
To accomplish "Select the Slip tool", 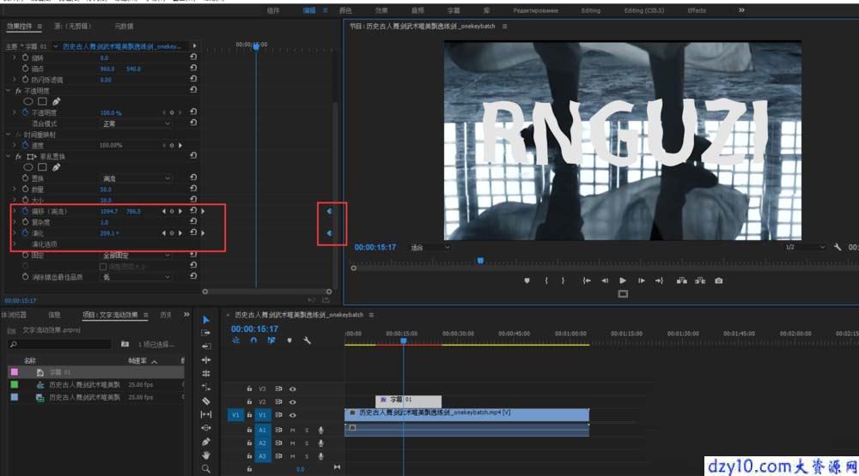I will pyautogui.click(x=206, y=414).
